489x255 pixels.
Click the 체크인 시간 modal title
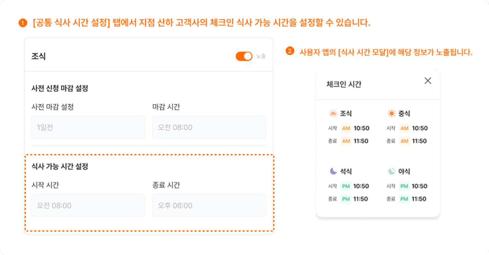344,84
